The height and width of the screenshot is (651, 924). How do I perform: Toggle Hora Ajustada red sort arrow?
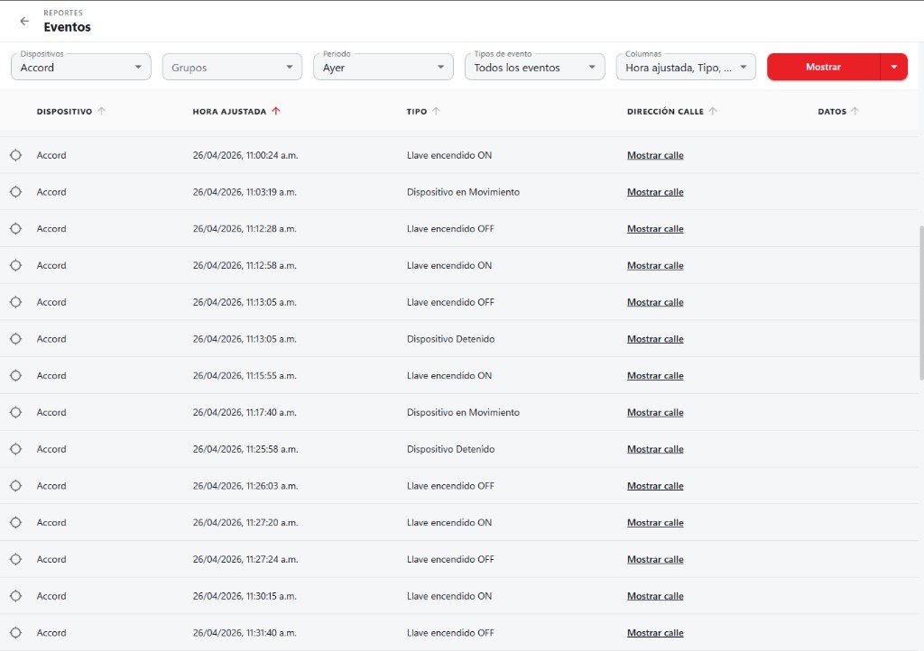click(276, 111)
